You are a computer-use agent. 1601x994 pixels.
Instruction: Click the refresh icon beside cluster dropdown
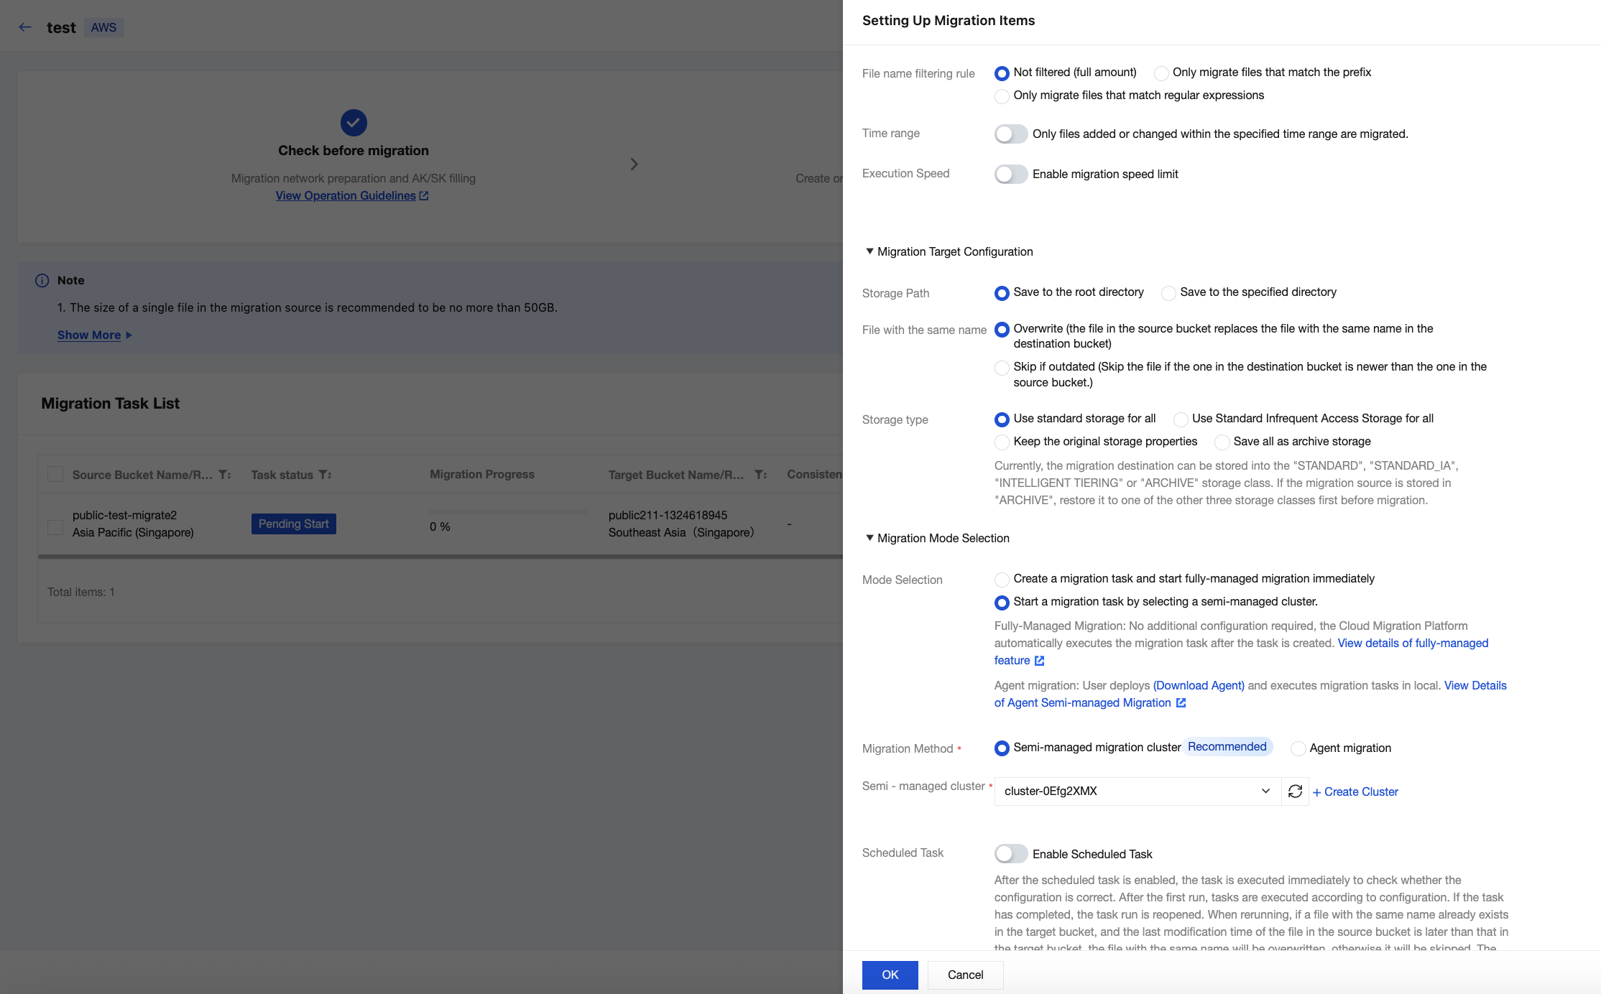coord(1295,791)
